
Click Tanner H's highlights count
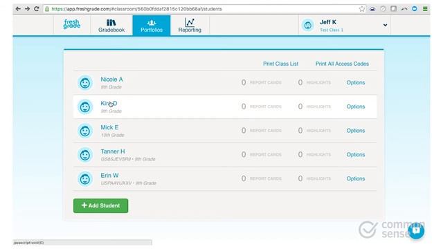point(314,155)
